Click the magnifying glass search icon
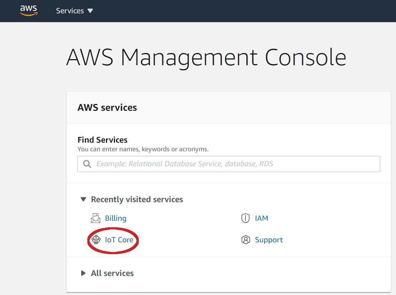 click(x=87, y=164)
